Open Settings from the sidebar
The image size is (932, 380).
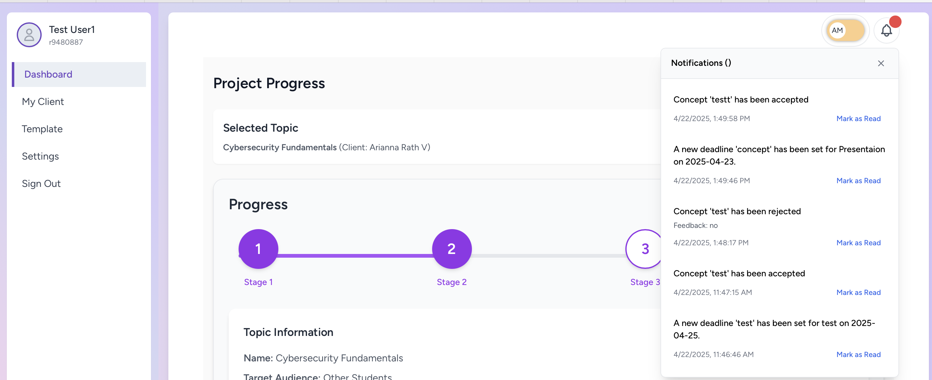(40, 156)
